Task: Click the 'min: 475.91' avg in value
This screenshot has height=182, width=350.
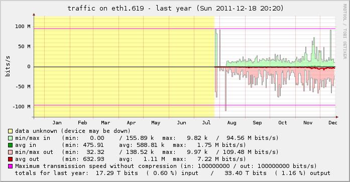Action: (x=84, y=145)
